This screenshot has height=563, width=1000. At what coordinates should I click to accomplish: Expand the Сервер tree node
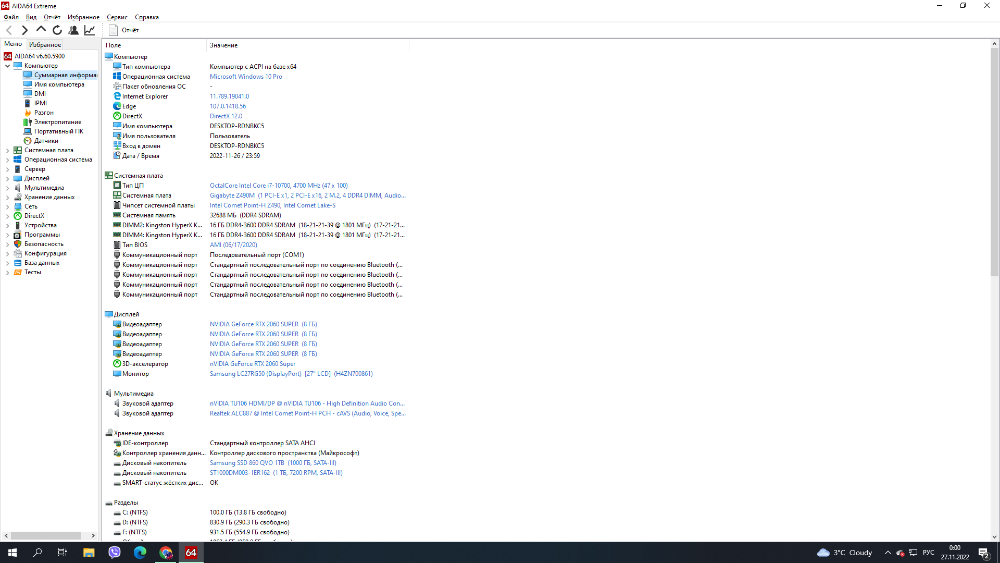click(7, 169)
